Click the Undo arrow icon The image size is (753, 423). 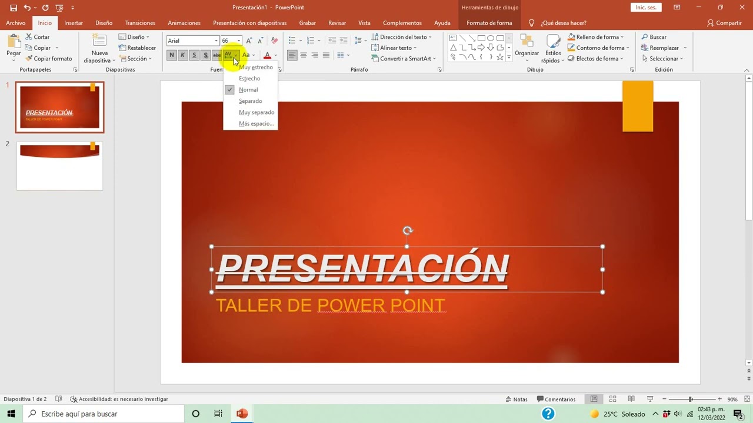click(x=27, y=8)
